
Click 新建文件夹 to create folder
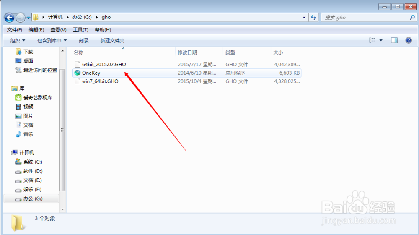point(112,40)
